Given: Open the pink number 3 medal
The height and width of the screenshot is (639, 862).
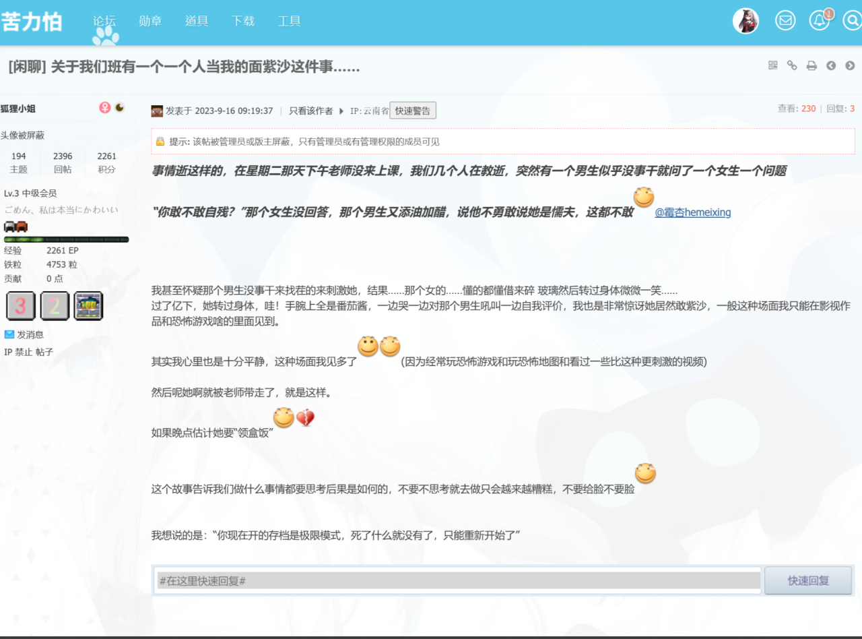Looking at the screenshot, I should (20, 306).
